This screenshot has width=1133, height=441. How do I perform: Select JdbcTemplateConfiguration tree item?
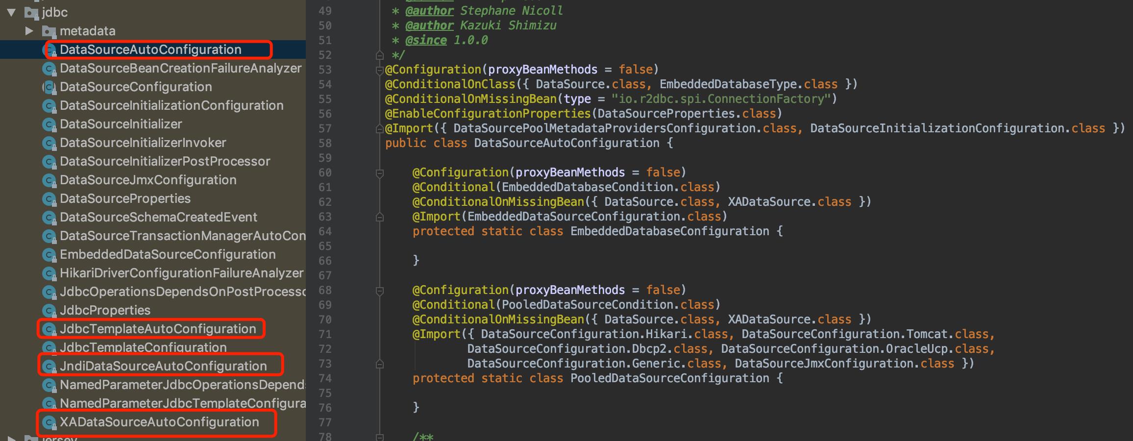[143, 347]
